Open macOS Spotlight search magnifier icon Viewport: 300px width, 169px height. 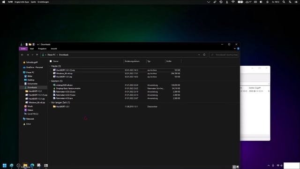(284, 2)
